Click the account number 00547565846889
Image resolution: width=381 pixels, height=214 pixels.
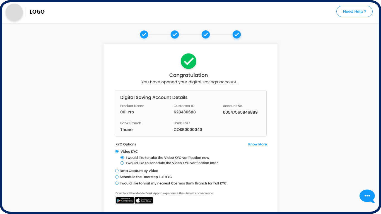[240, 112]
